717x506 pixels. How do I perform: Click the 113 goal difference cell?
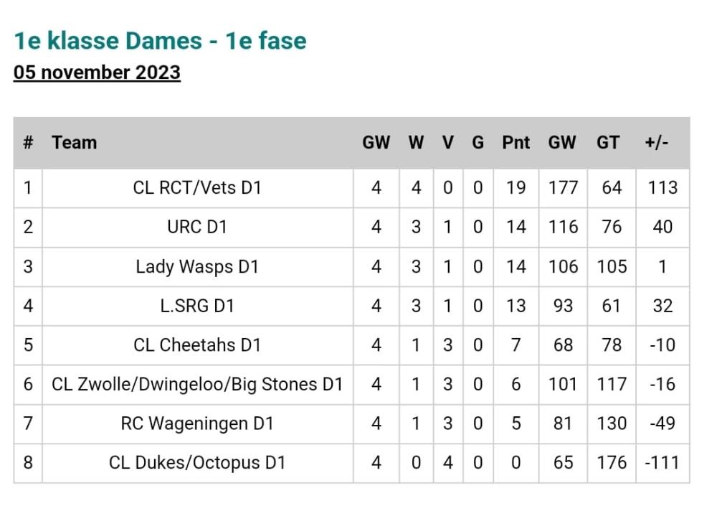[663, 188]
